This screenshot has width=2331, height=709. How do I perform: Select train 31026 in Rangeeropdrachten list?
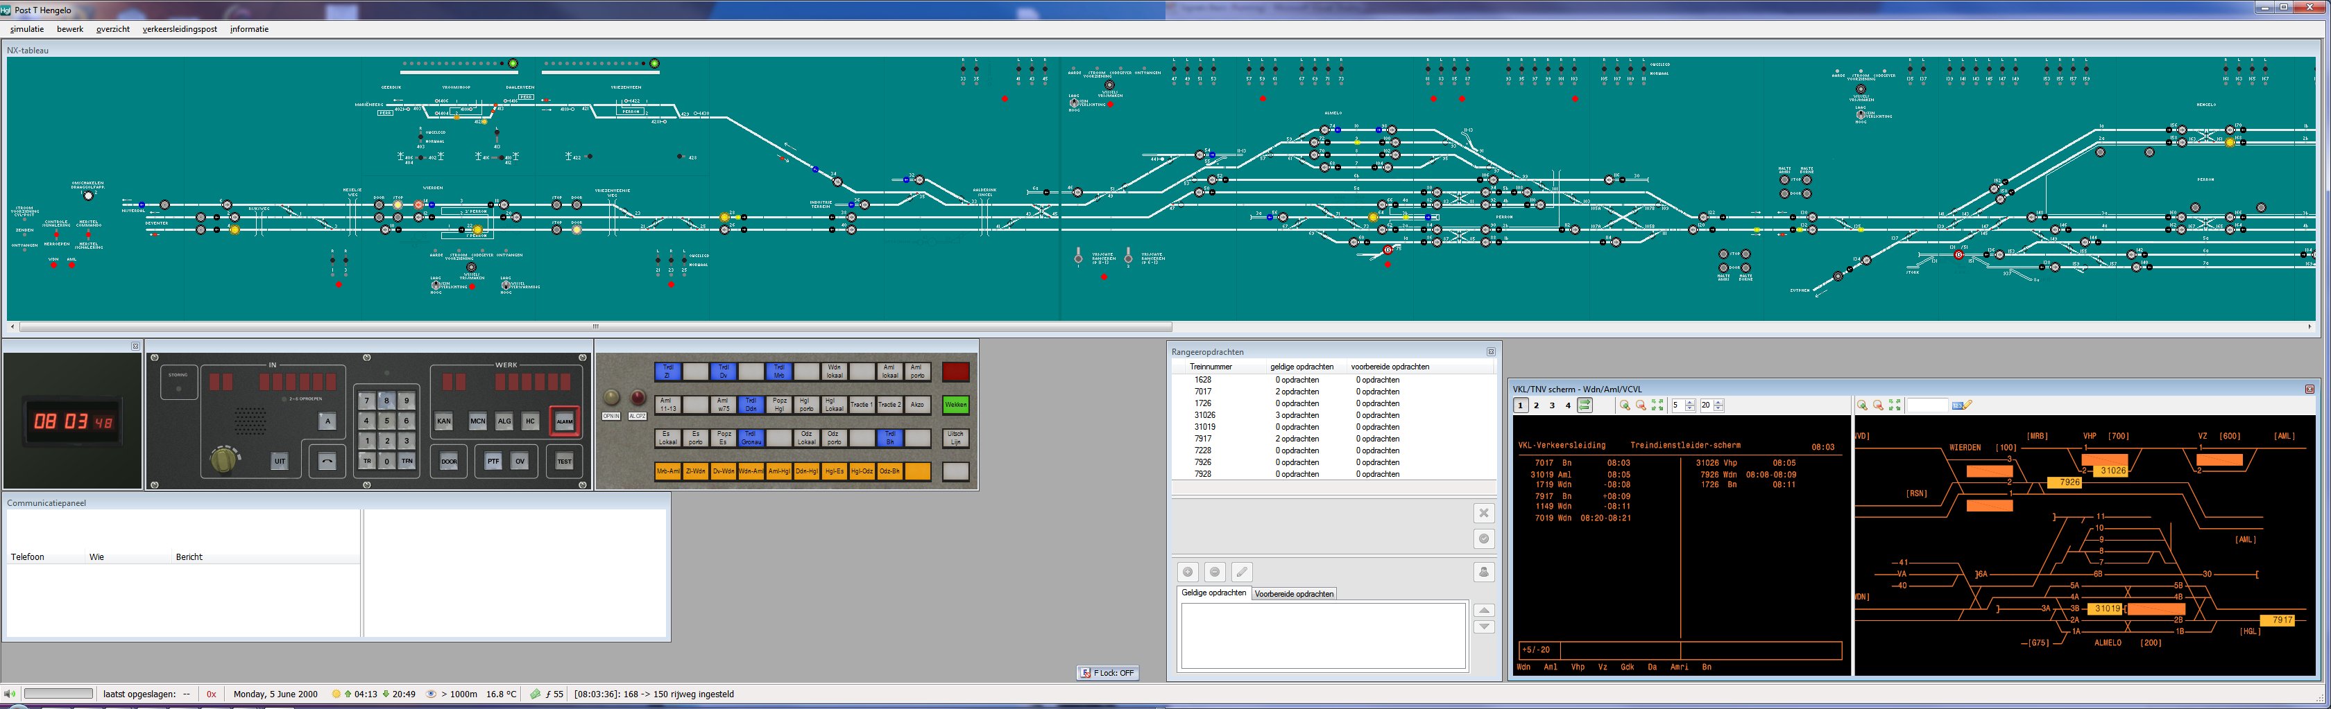point(1334,415)
